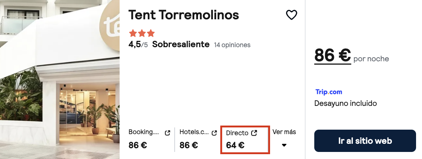Click the three-star rating icons

click(142, 33)
